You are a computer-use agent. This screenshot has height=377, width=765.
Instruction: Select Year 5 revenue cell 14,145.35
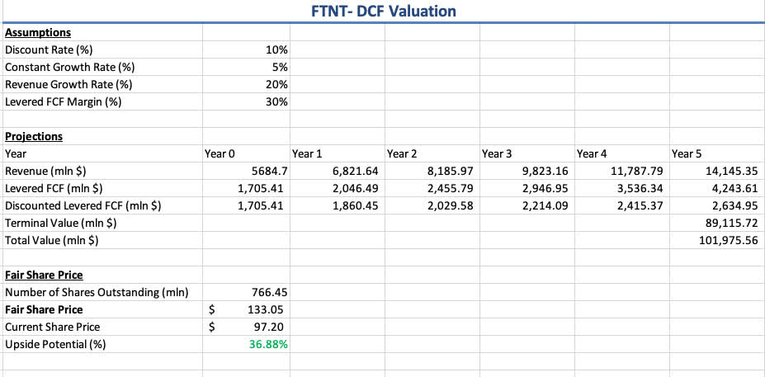point(727,172)
